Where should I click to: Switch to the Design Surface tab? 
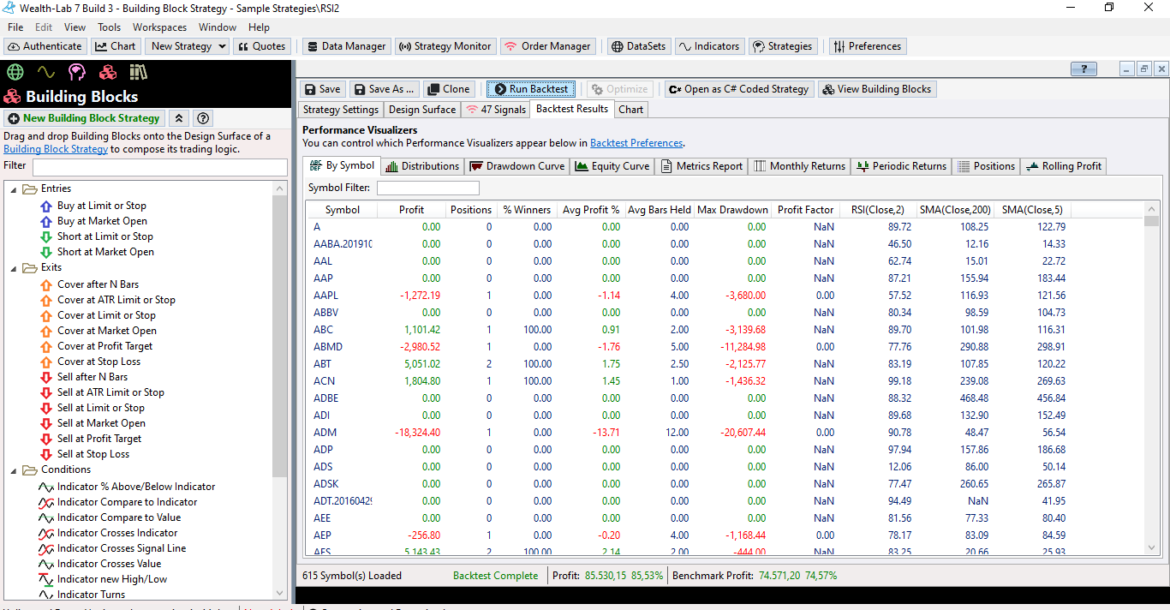[422, 110]
